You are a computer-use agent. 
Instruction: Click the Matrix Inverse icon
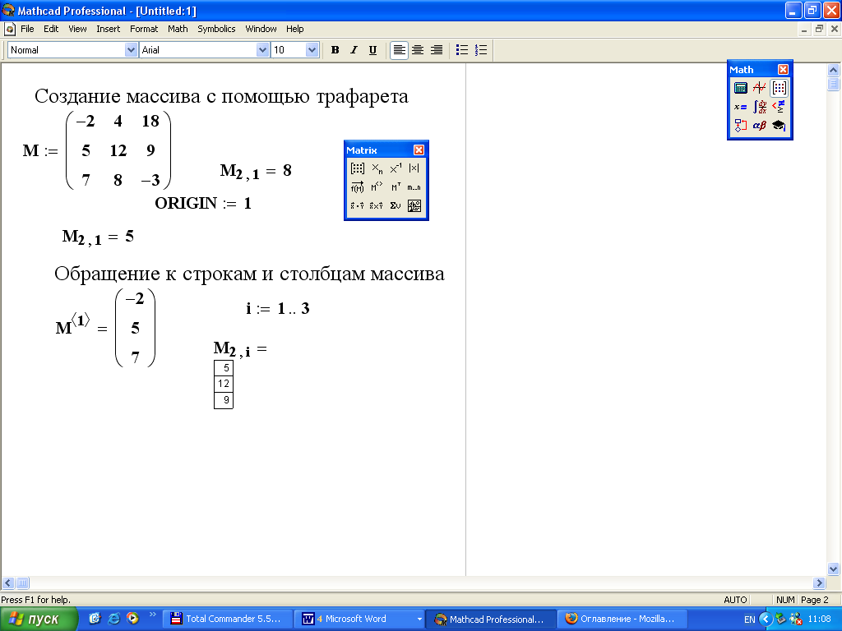pyautogui.click(x=396, y=168)
